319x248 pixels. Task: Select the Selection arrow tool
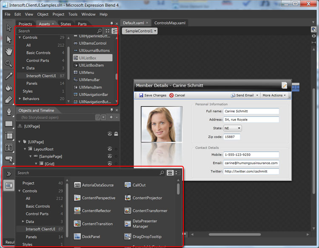pyautogui.click(x=9, y=28)
